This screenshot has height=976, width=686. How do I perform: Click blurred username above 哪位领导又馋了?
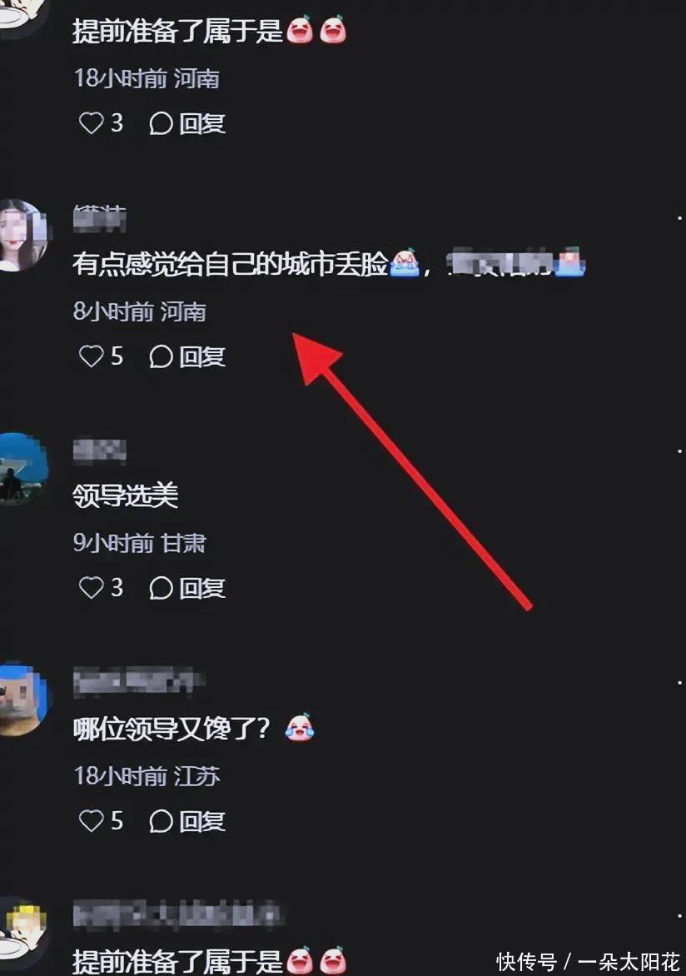[139, 680]
